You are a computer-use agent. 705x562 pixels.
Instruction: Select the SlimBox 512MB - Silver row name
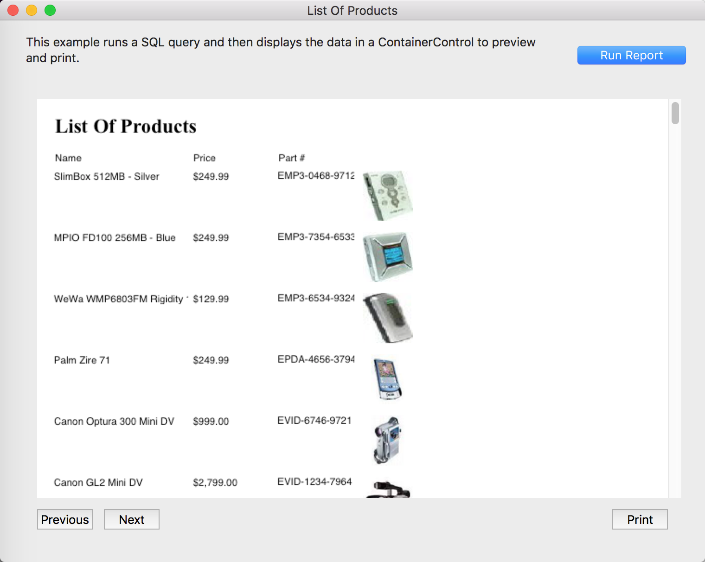107,176
